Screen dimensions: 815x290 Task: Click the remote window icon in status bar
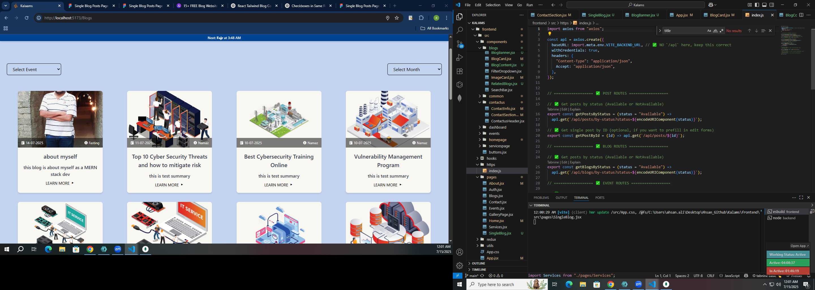click(x=458, y=276)
